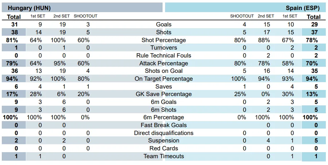This screenshot has height=165, width=328.
Task: Click Hungary's SHOOTOUT column header
Action: 86,16
